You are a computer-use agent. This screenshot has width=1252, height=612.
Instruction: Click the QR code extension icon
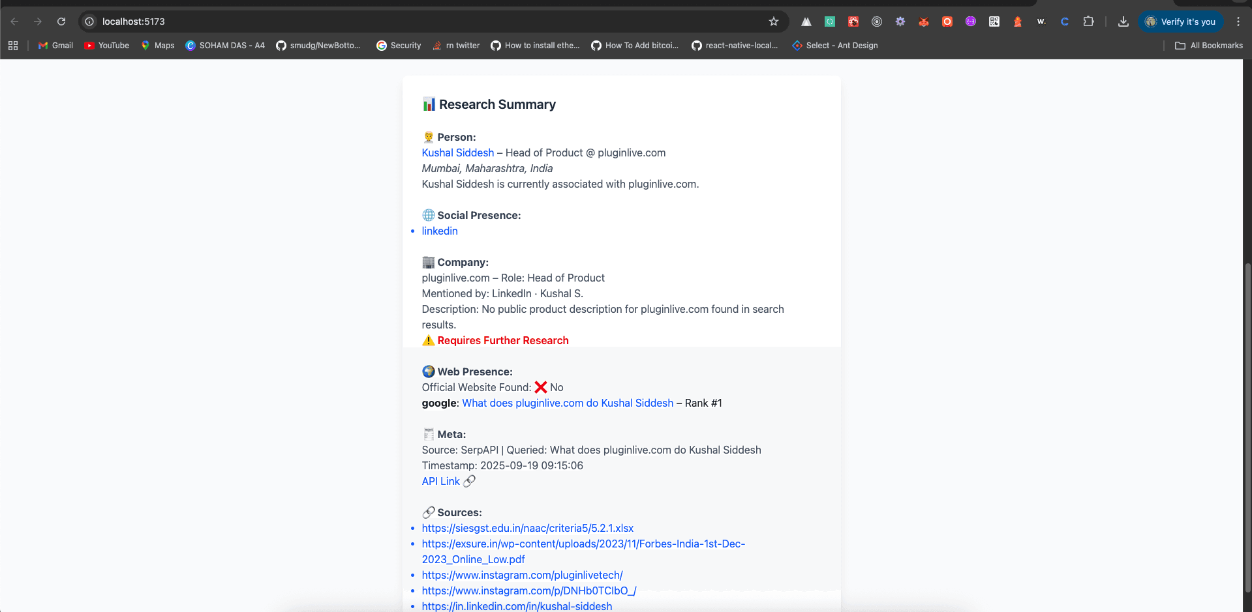click(x=994, y=22)
